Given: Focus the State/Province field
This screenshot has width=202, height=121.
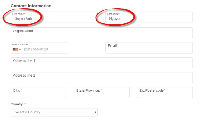Looking at the screenshot, I should tap(102, 92).
